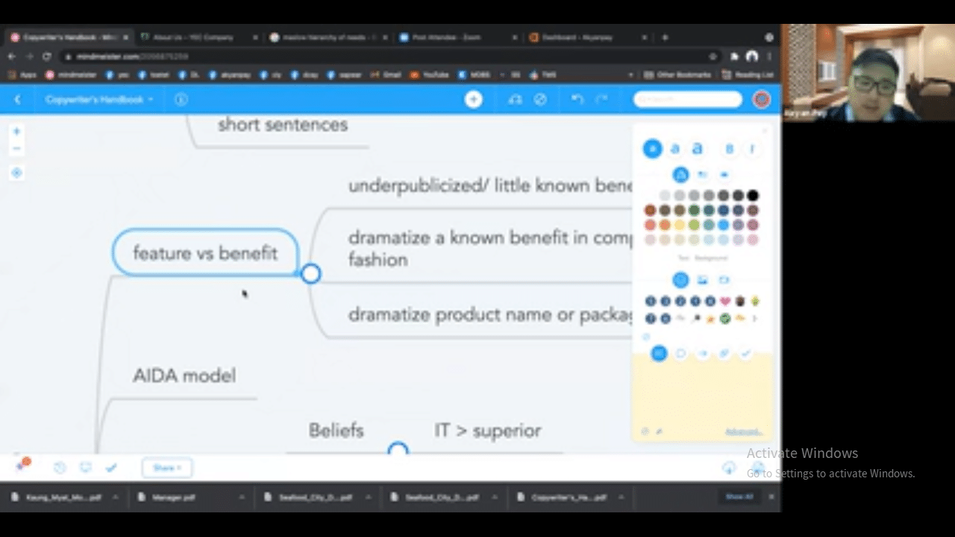955x537 pixels.
Task: Choose the medium text size
Action: click(x=675, y=149)
